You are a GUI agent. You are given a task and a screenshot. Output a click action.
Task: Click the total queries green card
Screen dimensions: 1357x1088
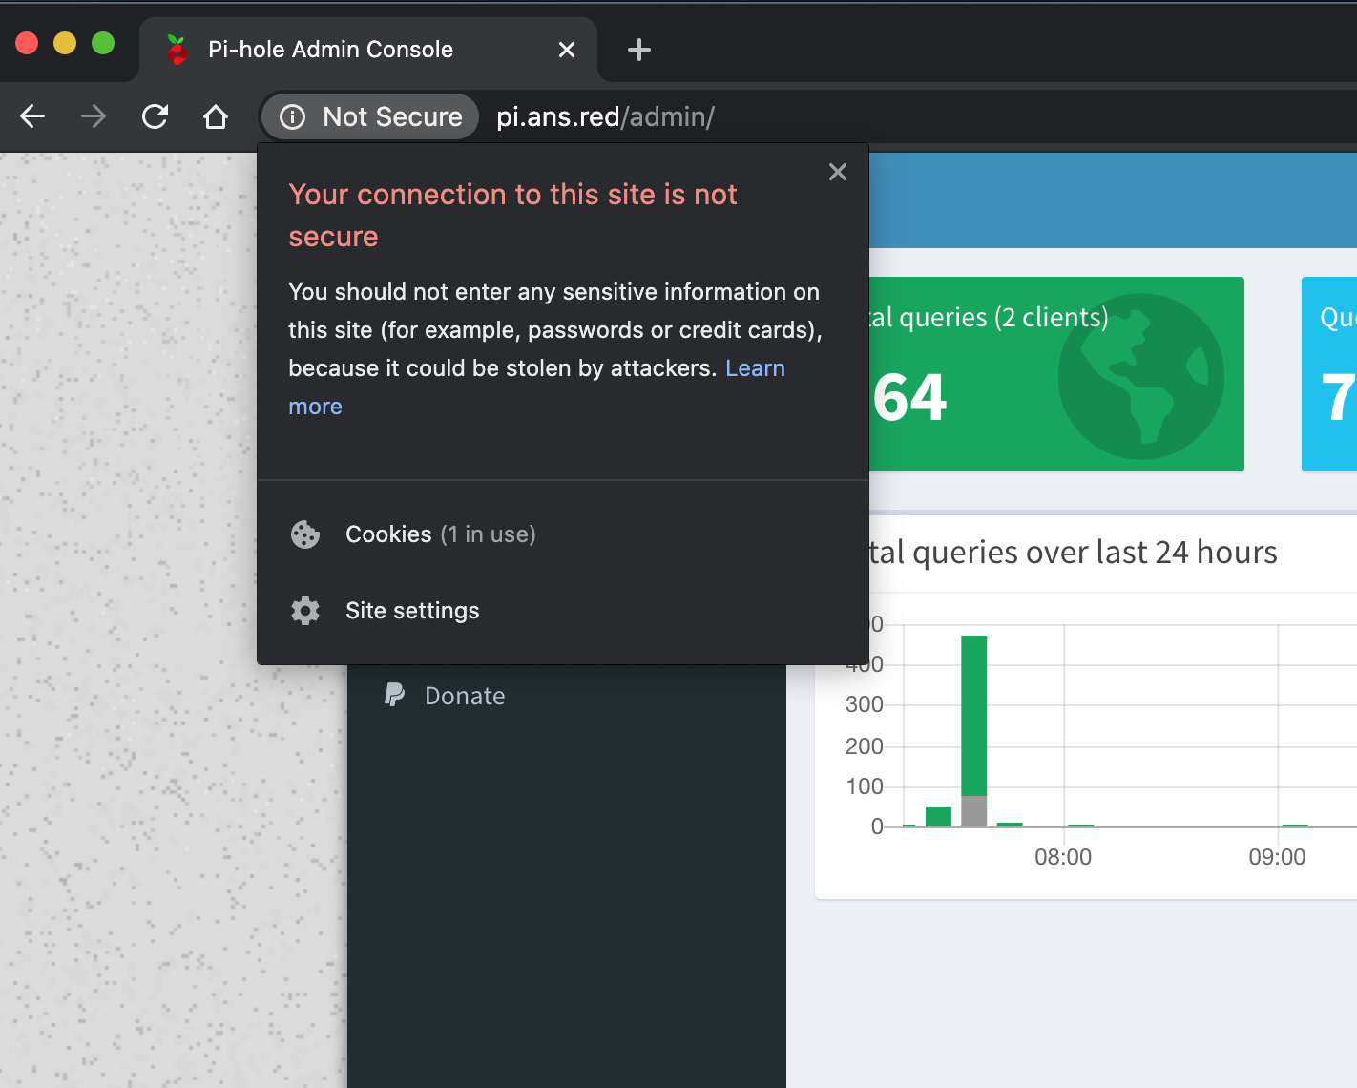point(1056,374)
